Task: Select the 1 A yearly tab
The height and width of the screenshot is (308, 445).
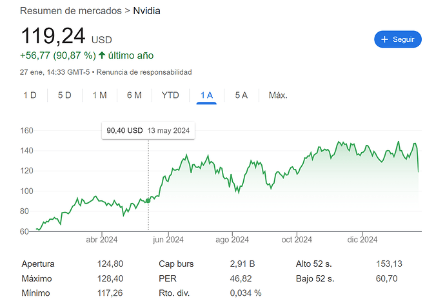Action: tap(206, 95)
